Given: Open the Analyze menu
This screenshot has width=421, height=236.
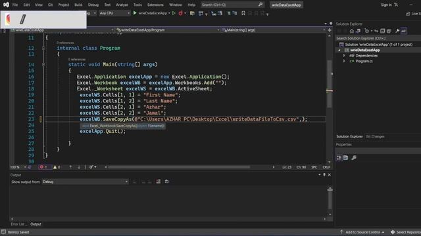Looking at the screenshot, I should (x=122, y=5).
